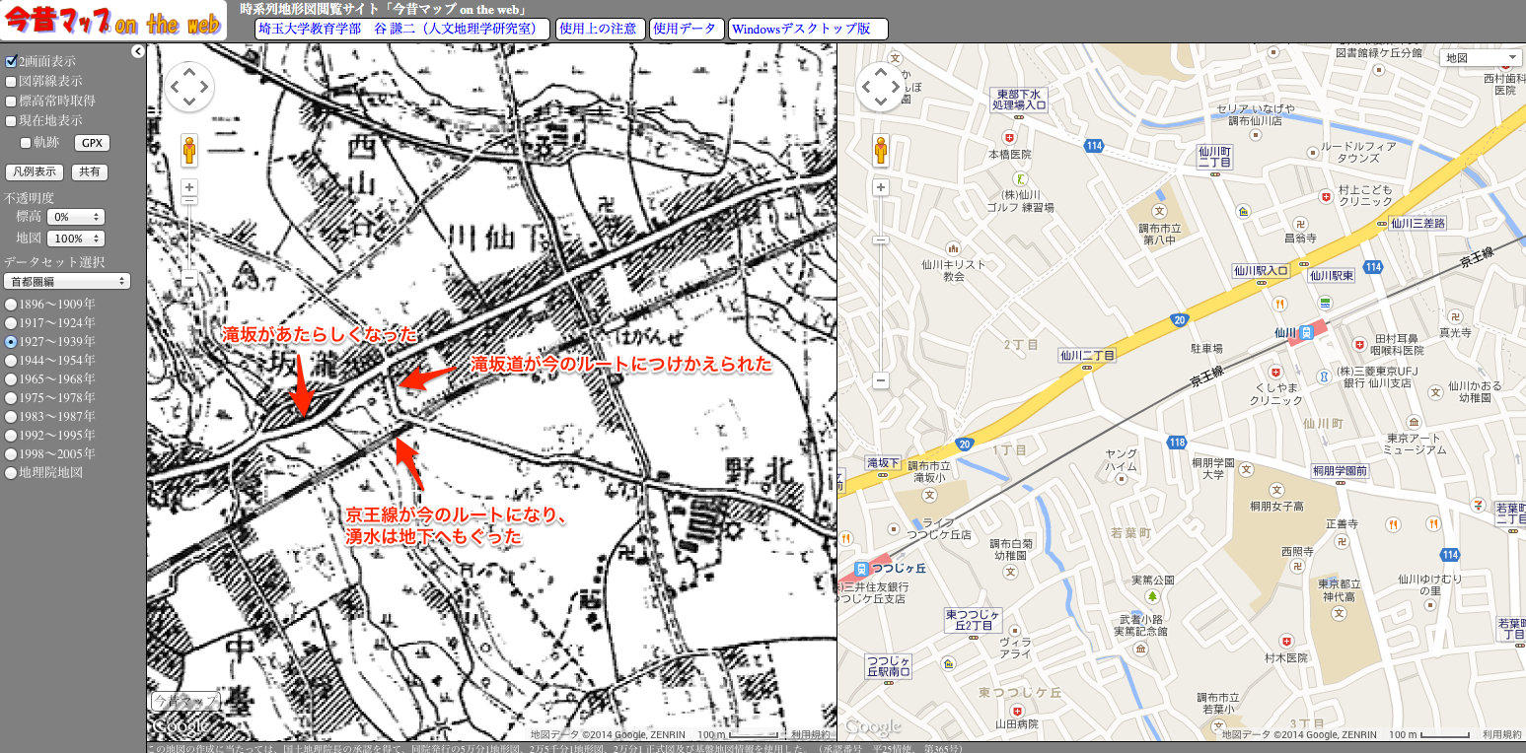The width and height of the screenshot is (1526, 753).
Task: Select the Street View pegman on old map
Action: click(189, 151)
